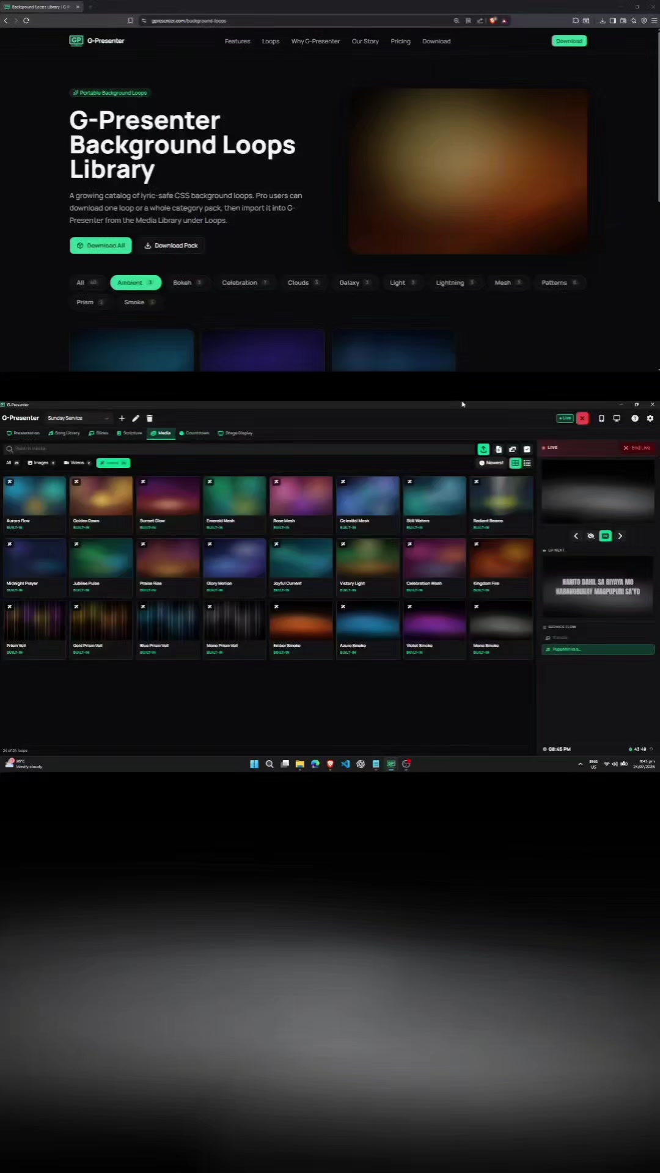Click the green Download button in site header

569,41
